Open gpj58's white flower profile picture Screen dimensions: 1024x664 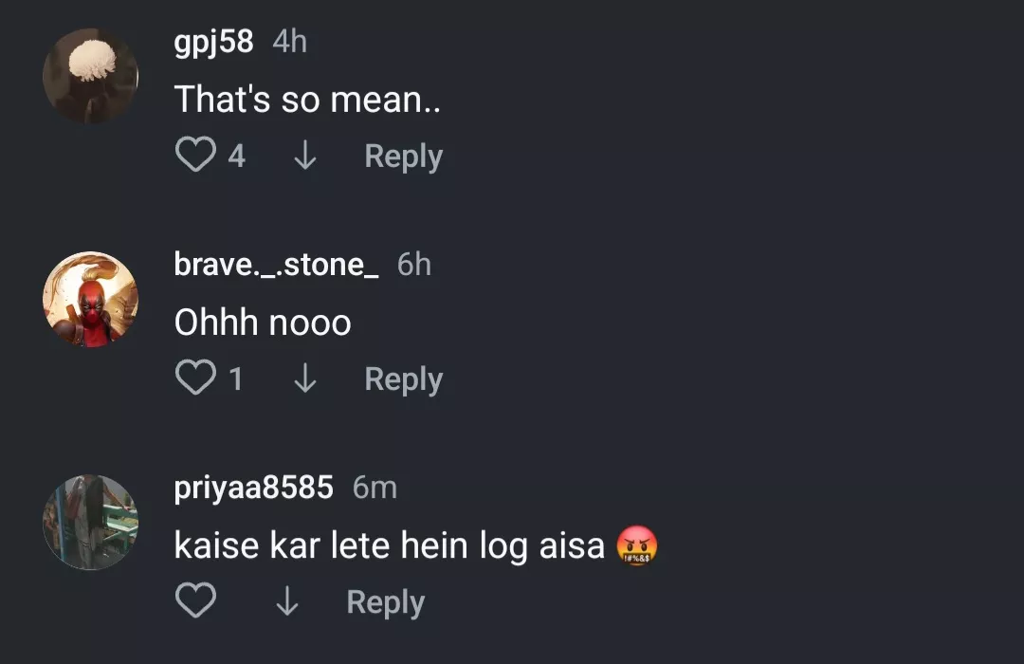coord(91,76)
